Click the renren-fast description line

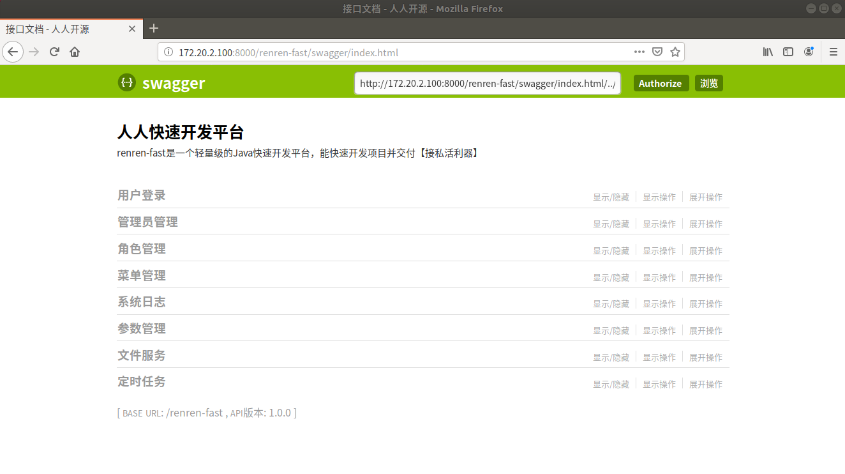[298, 153]
